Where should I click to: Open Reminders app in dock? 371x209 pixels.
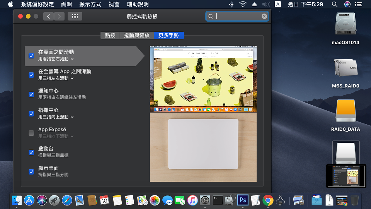(129, 200)
